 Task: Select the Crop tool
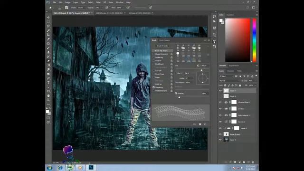coord(48,35)
